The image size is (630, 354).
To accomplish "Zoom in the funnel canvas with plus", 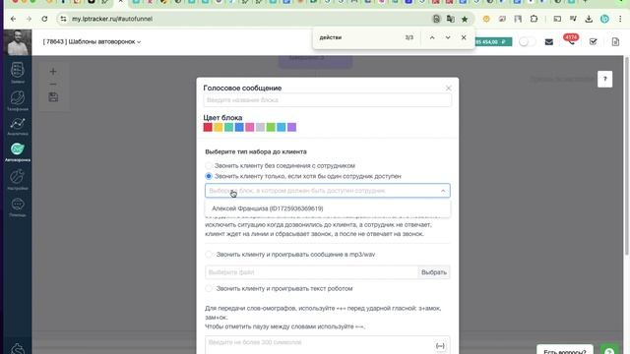I will [53, 72].
